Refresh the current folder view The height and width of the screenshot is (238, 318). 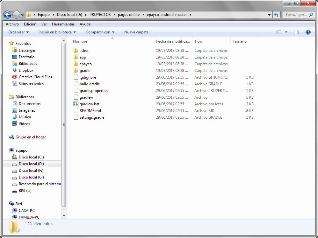[277, 15]
